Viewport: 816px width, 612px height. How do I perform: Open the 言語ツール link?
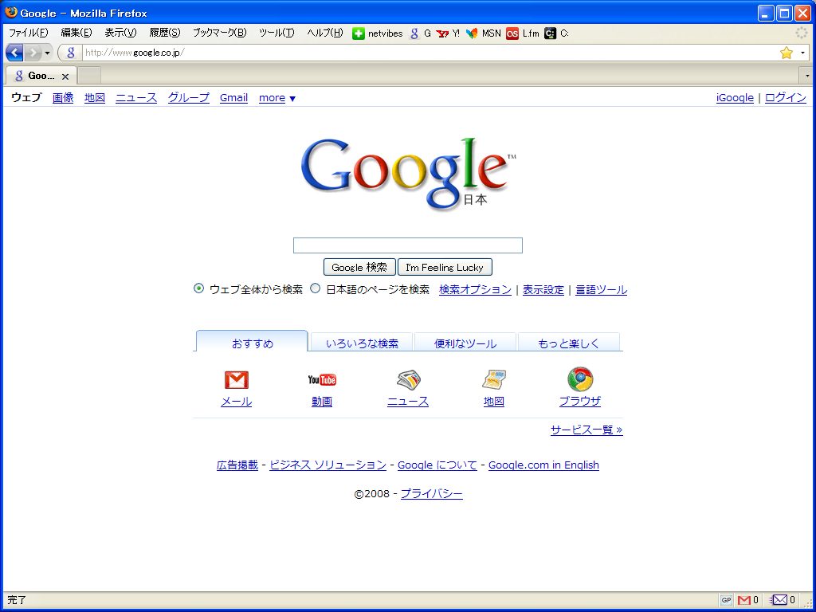[601, 290]
